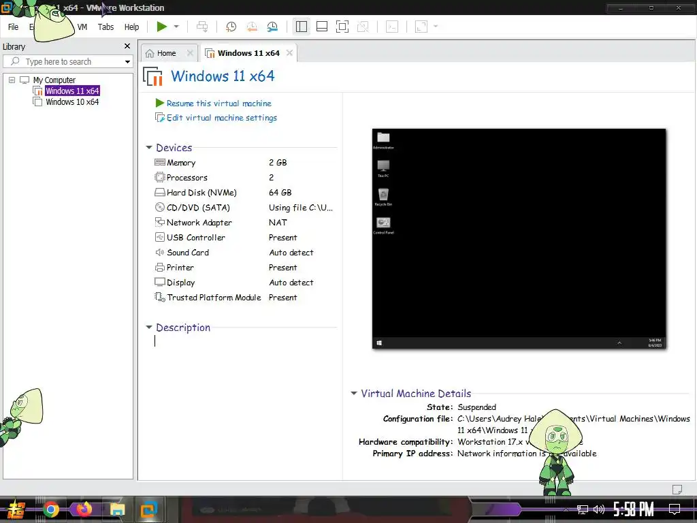Open the notification center icon

675,509
